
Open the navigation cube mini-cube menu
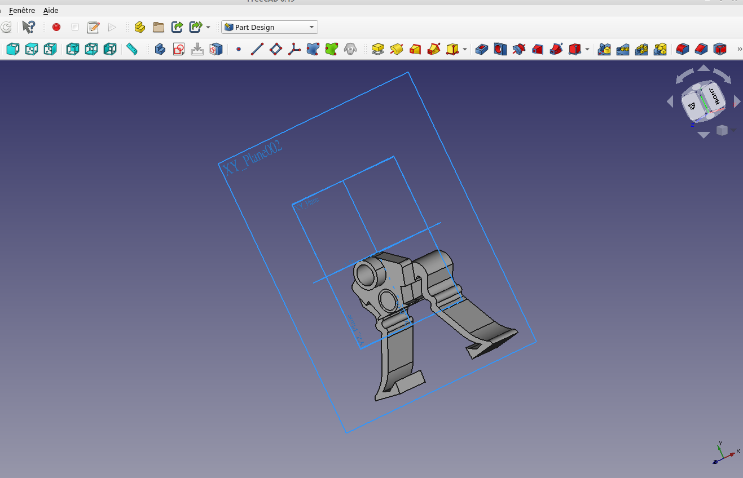click(x=722, y=130)
